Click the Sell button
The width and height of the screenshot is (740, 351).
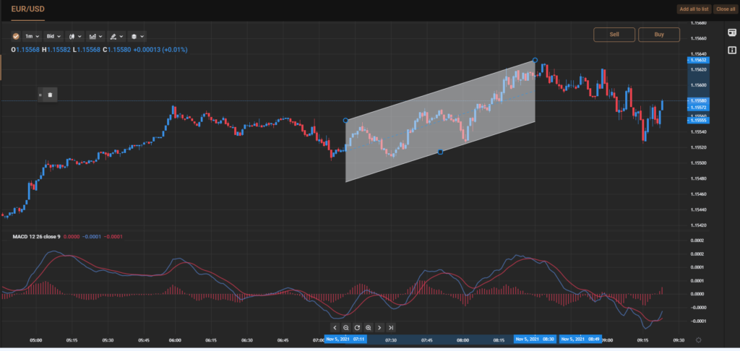[x=614, y=34]
